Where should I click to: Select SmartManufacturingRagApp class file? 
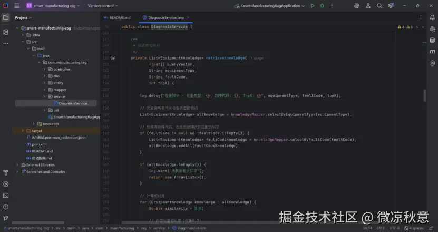point(74,117)
